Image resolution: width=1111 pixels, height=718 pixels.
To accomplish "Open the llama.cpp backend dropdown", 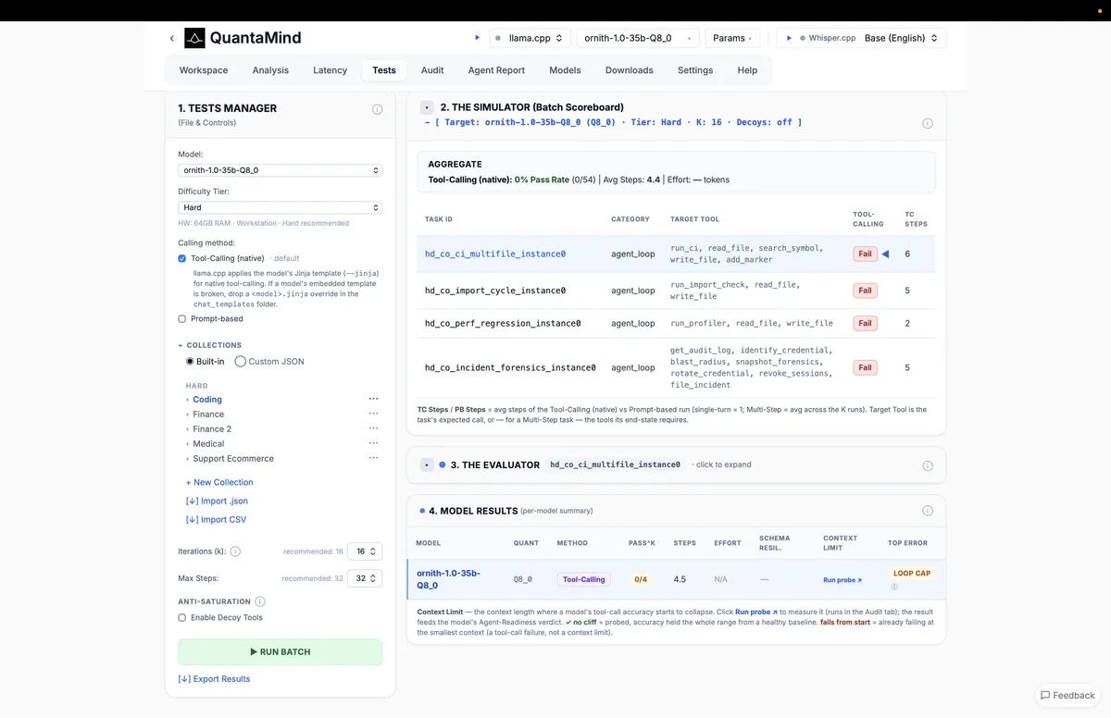I will 530,38.
